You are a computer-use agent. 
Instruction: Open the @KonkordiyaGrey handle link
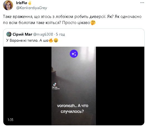point(31,8)
